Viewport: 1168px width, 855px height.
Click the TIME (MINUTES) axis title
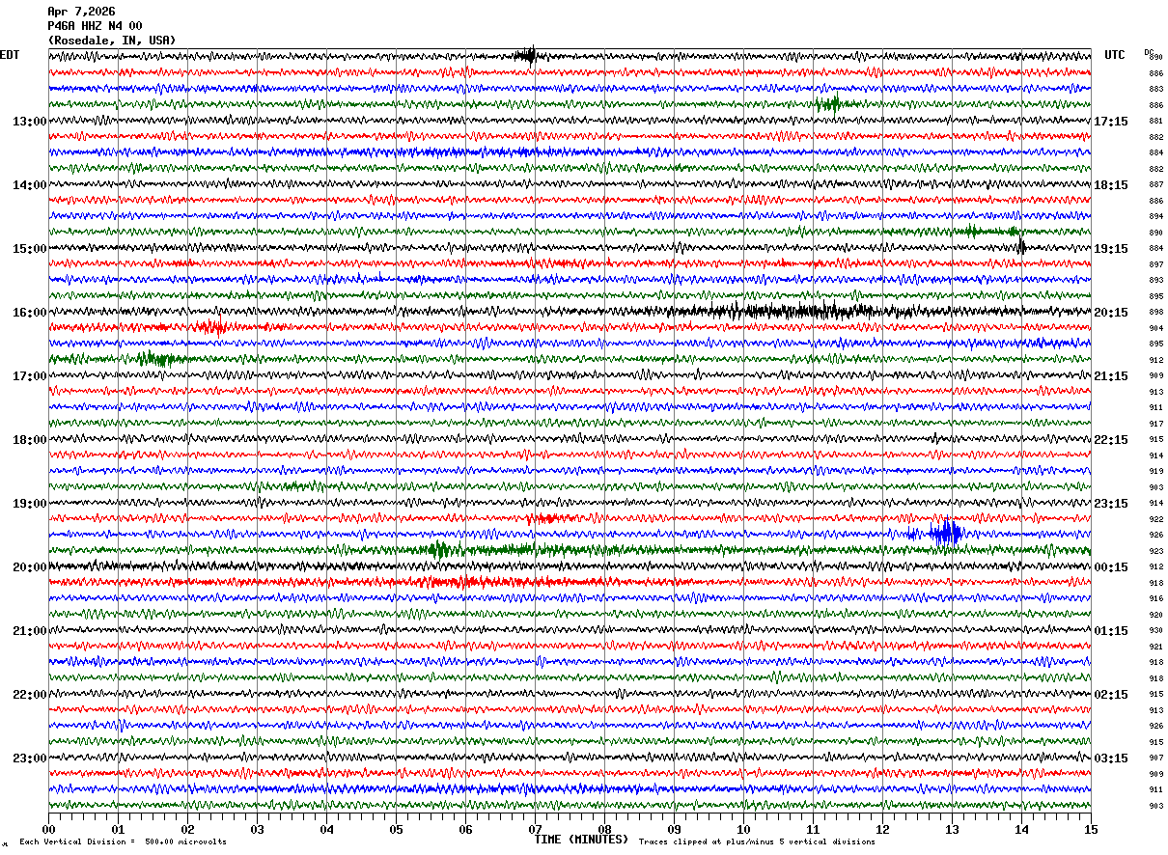coord(581,840)
